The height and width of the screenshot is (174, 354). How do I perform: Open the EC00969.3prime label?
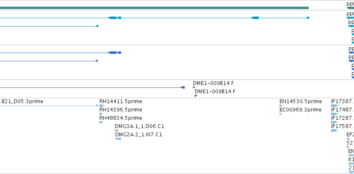300,110
